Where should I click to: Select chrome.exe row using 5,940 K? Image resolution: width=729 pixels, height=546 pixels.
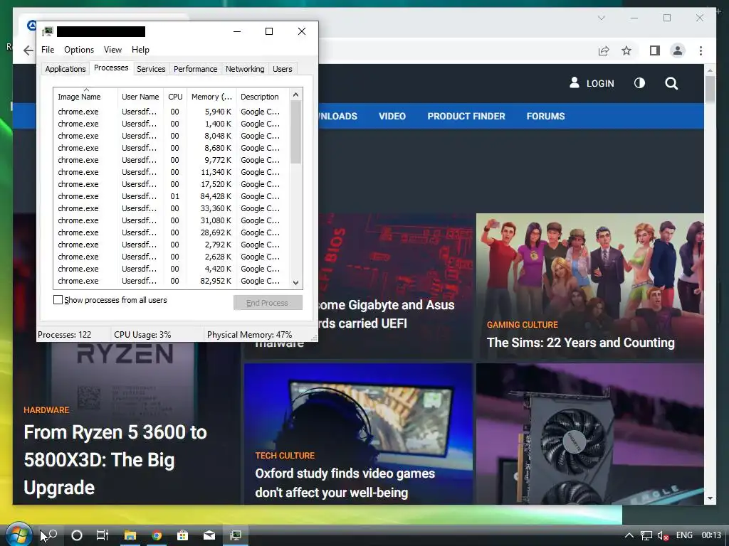click(x=171, y=112)
